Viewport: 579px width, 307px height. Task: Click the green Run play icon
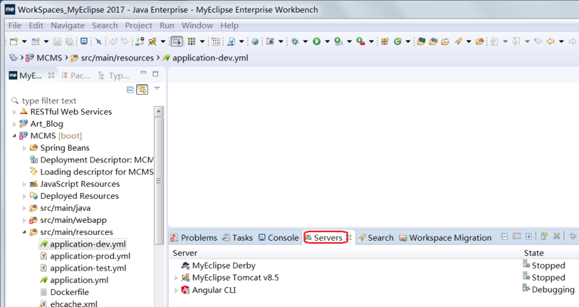(317, 42)
